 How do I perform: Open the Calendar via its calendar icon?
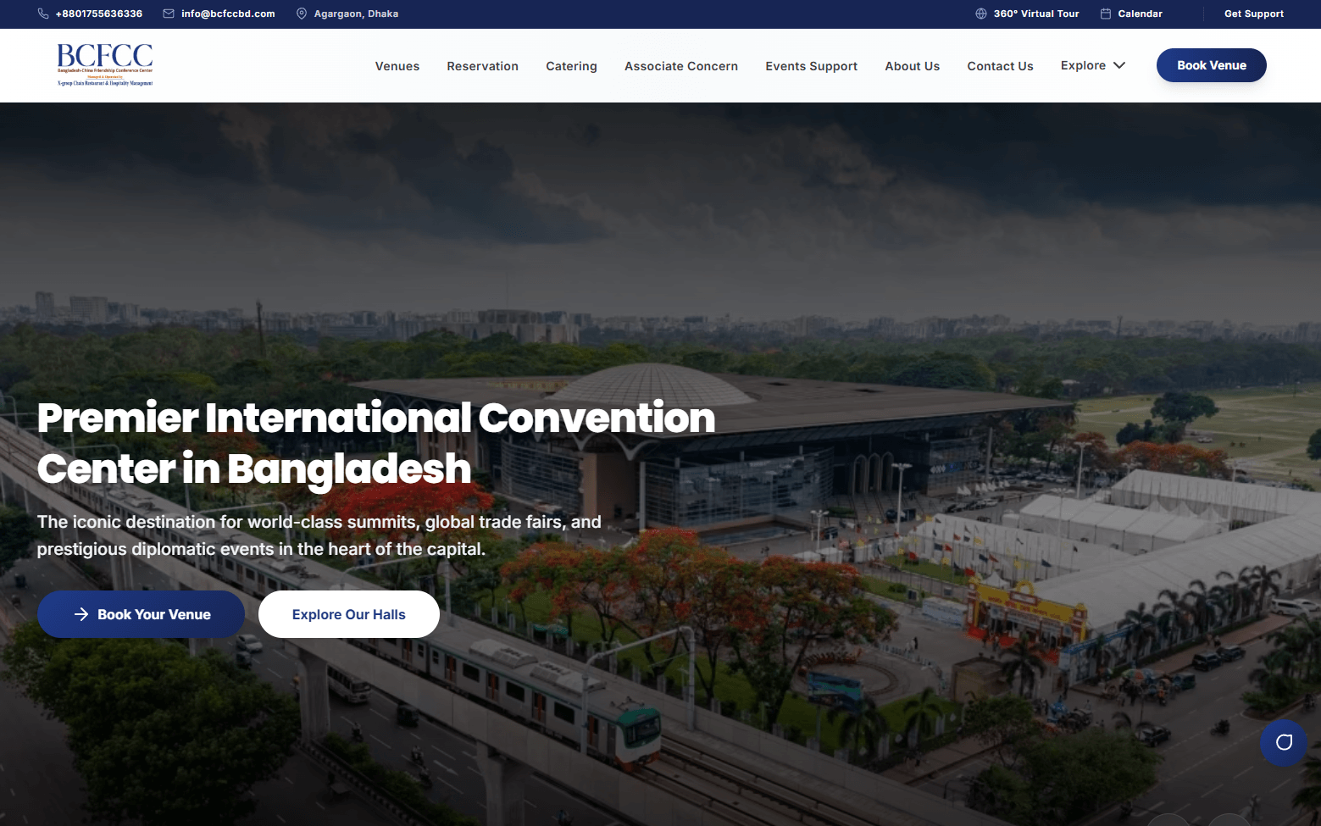click(x=1104, y=13)
